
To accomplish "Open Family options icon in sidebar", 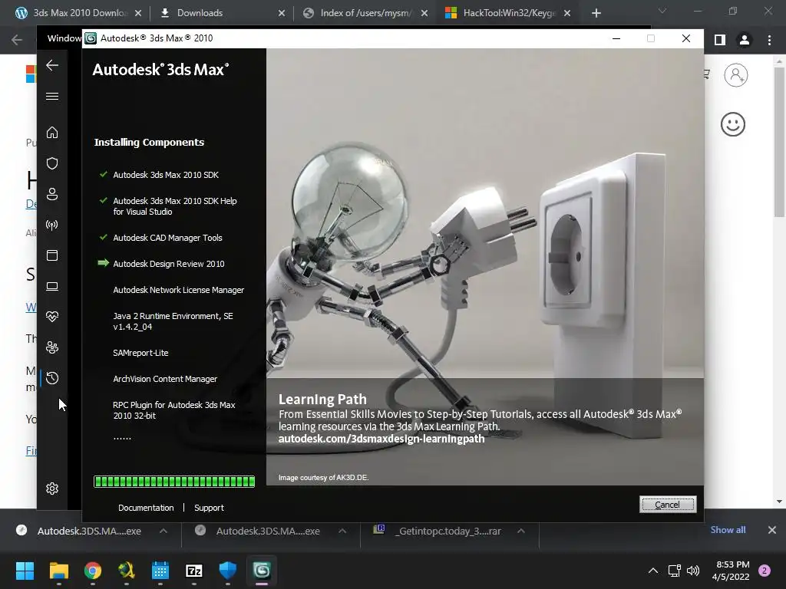I will [x=52, y=347].
